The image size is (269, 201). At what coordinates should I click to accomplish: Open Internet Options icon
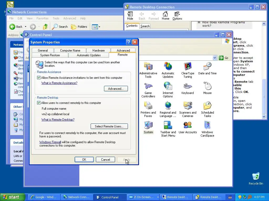point(168,90)
